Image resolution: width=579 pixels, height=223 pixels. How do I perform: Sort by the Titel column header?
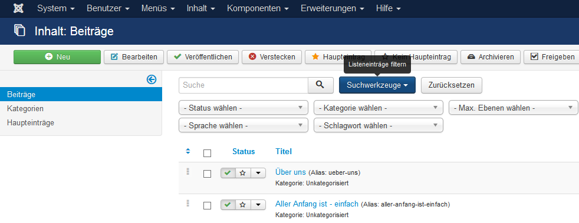coord(284,151)
